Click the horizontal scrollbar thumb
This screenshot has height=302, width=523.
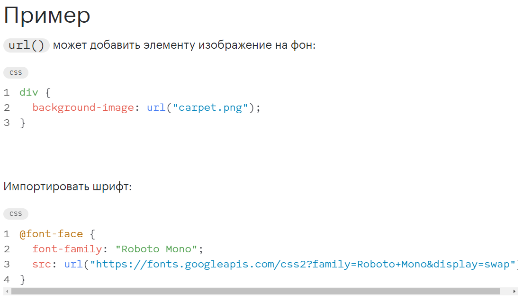click(x=256, y=292)
